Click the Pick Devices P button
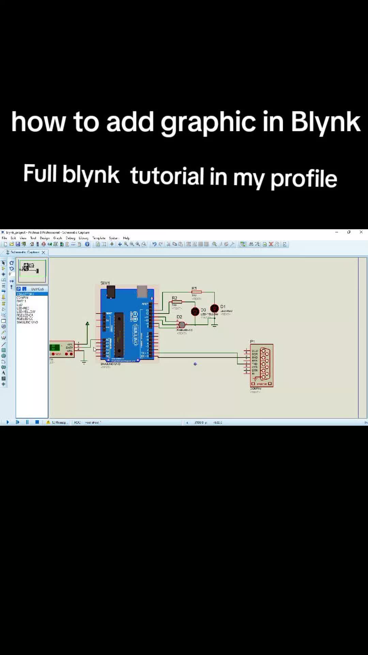Viewport: 368px width, 655px height. point(19,289)
